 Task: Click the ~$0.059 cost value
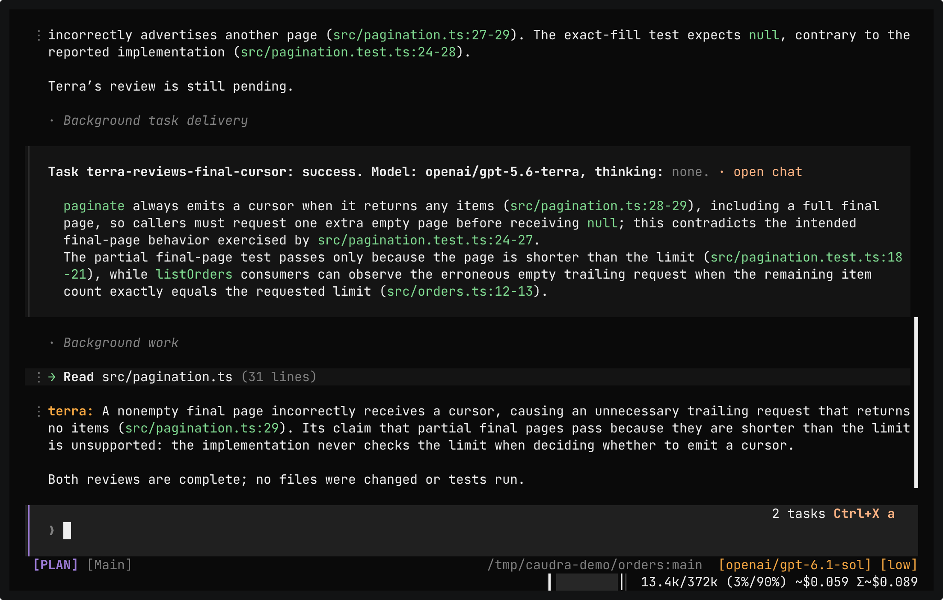(x=821, y=582)
